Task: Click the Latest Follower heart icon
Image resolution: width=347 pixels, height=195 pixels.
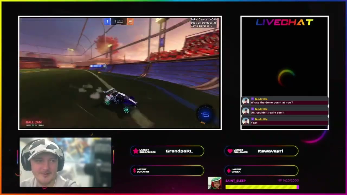Action: (x=230, y=151)
